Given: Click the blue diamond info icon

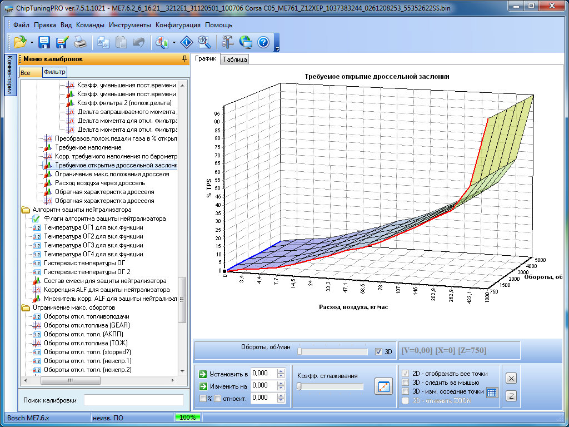Looking at the screenshot, I should 187,42.
